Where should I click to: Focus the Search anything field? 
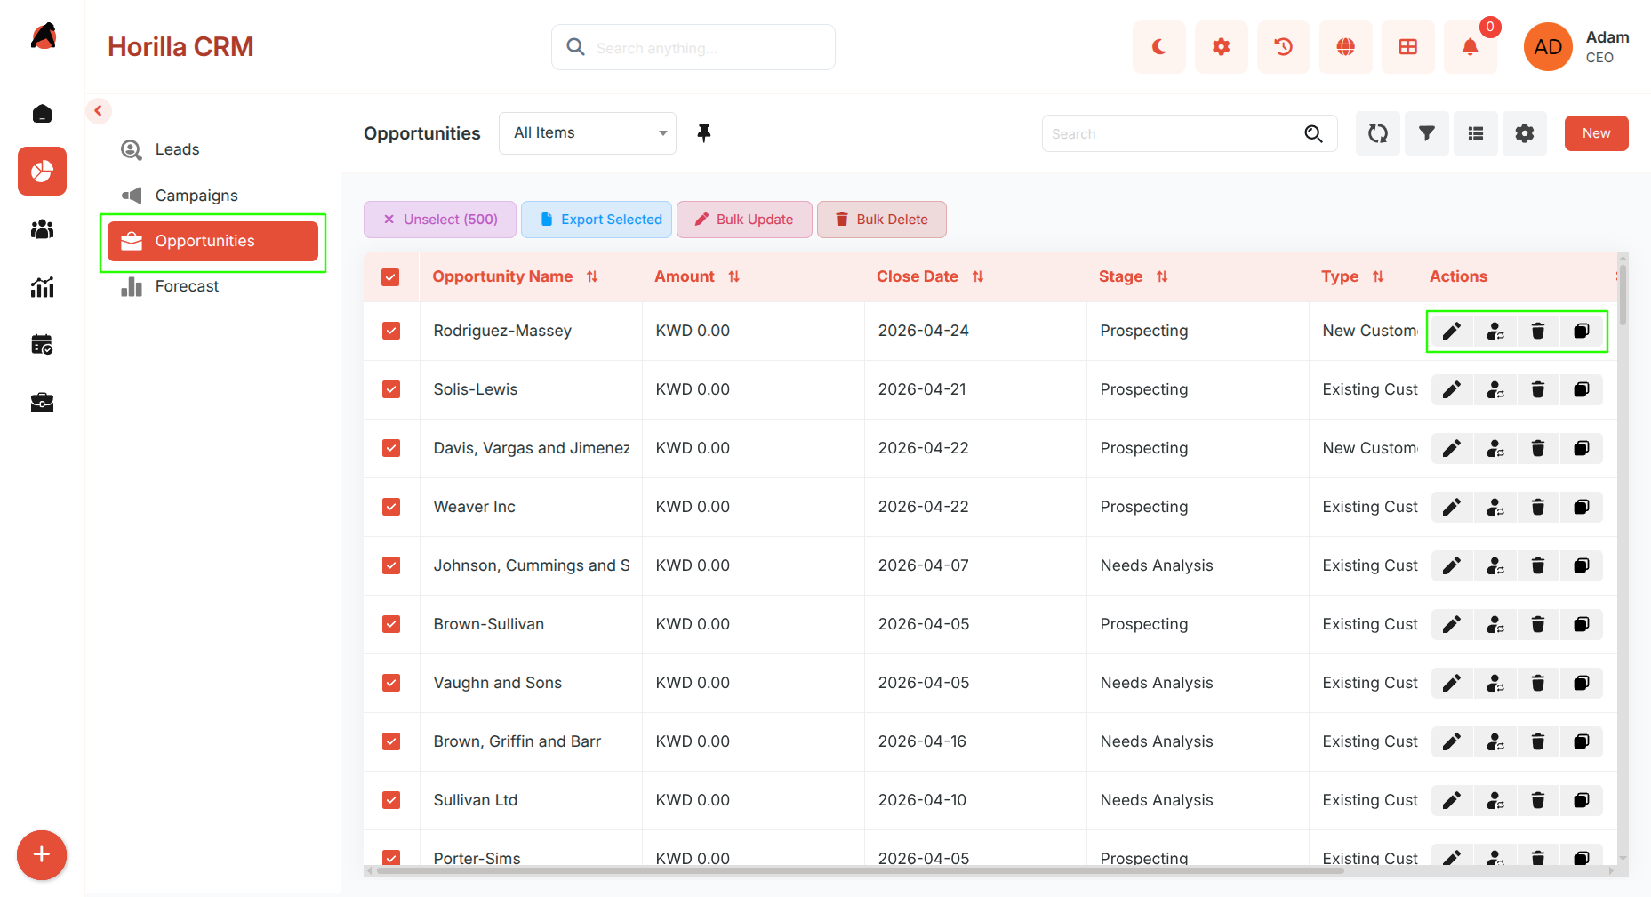693,47
